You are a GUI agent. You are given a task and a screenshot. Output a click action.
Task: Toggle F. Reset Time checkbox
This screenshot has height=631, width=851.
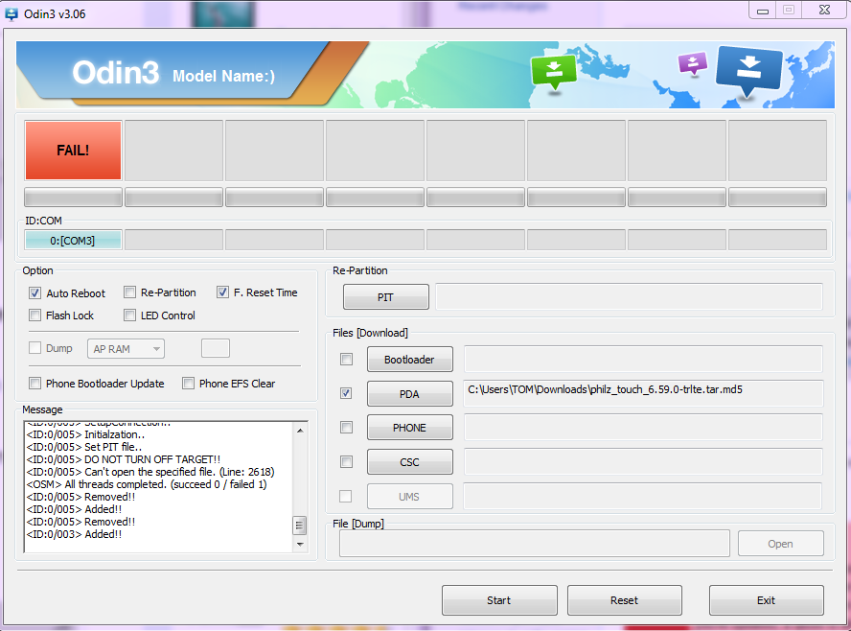click(222, 292)
